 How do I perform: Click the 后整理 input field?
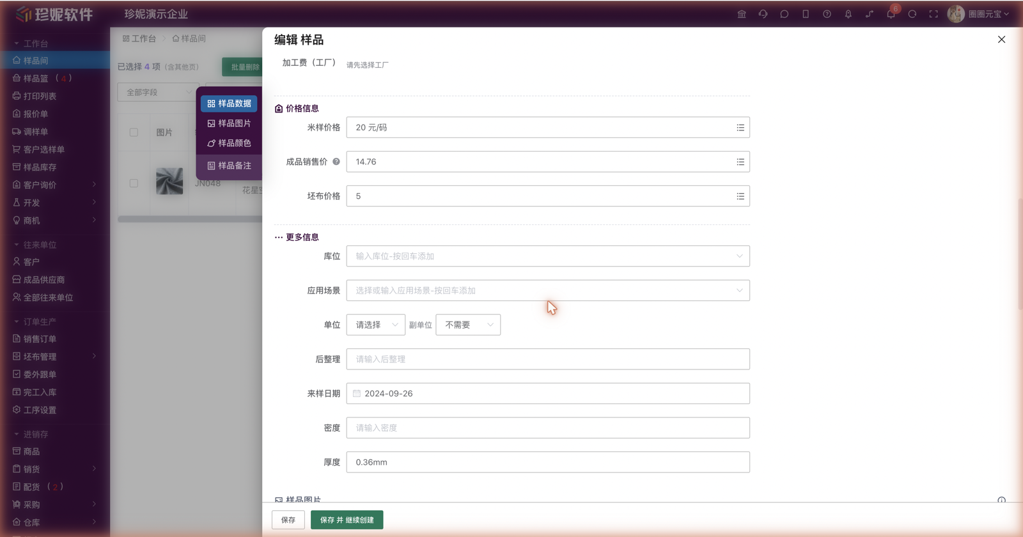[548, 359]
